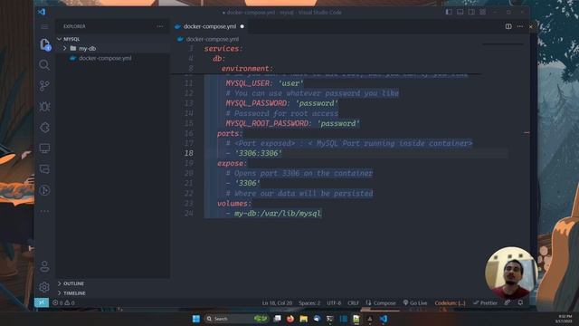Screen dimensions: 579x326
Task: Open Codeium status bar item
Action: click(450, 302)
